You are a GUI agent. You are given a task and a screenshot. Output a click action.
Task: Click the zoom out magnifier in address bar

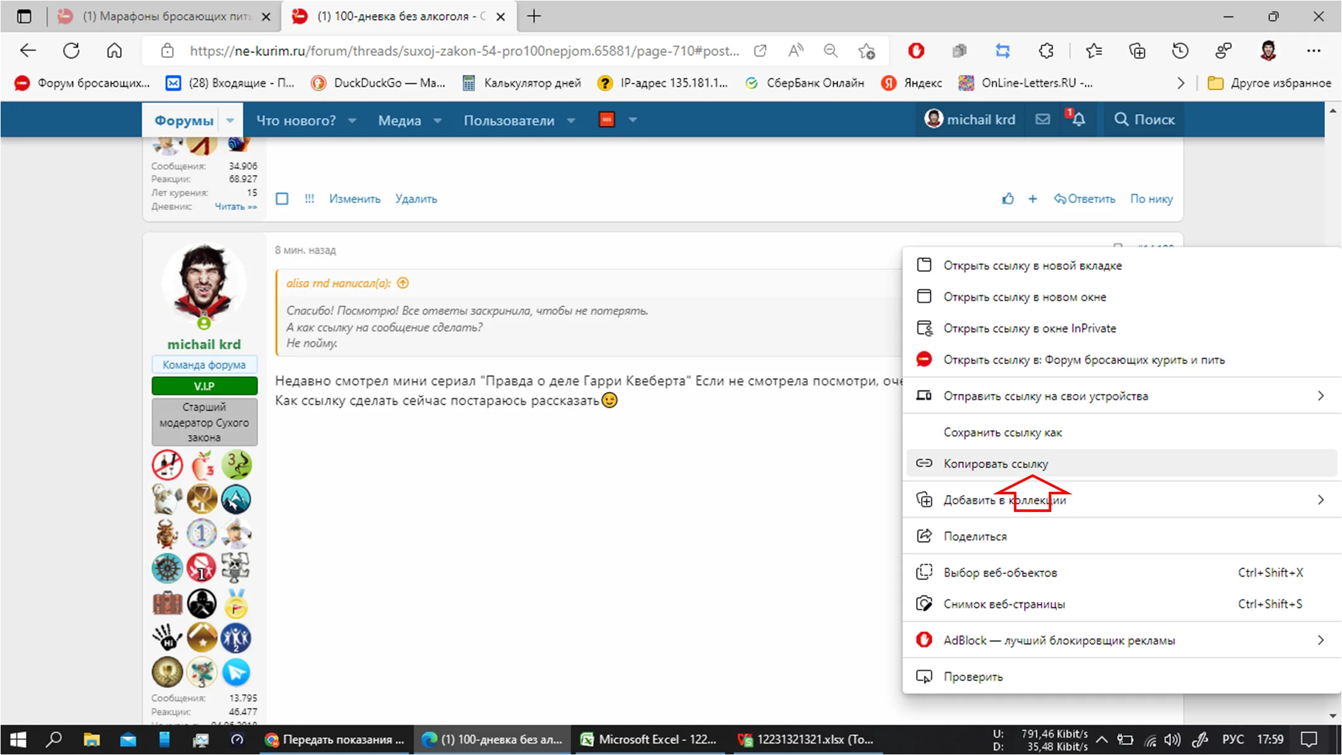tap(831, 51)
